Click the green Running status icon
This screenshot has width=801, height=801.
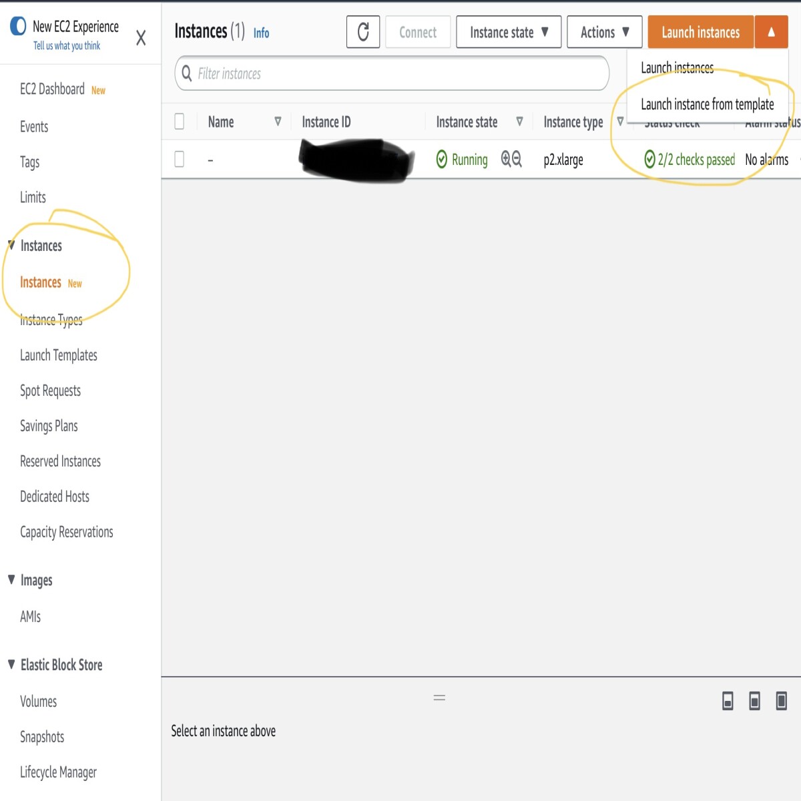coord(442,159)
